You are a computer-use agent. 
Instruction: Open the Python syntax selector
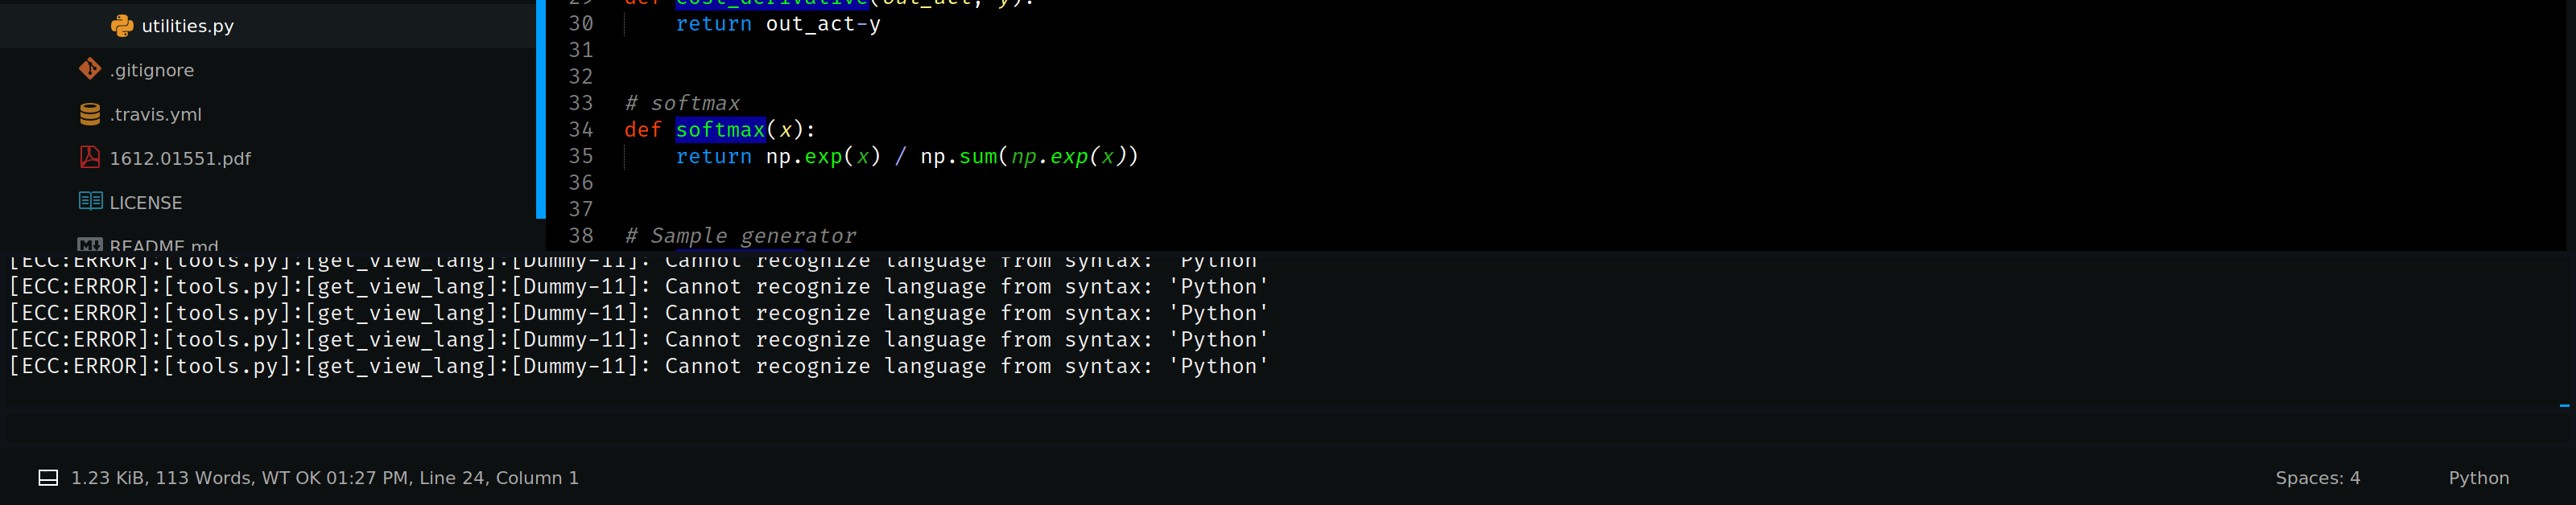tap(2478, 478)
